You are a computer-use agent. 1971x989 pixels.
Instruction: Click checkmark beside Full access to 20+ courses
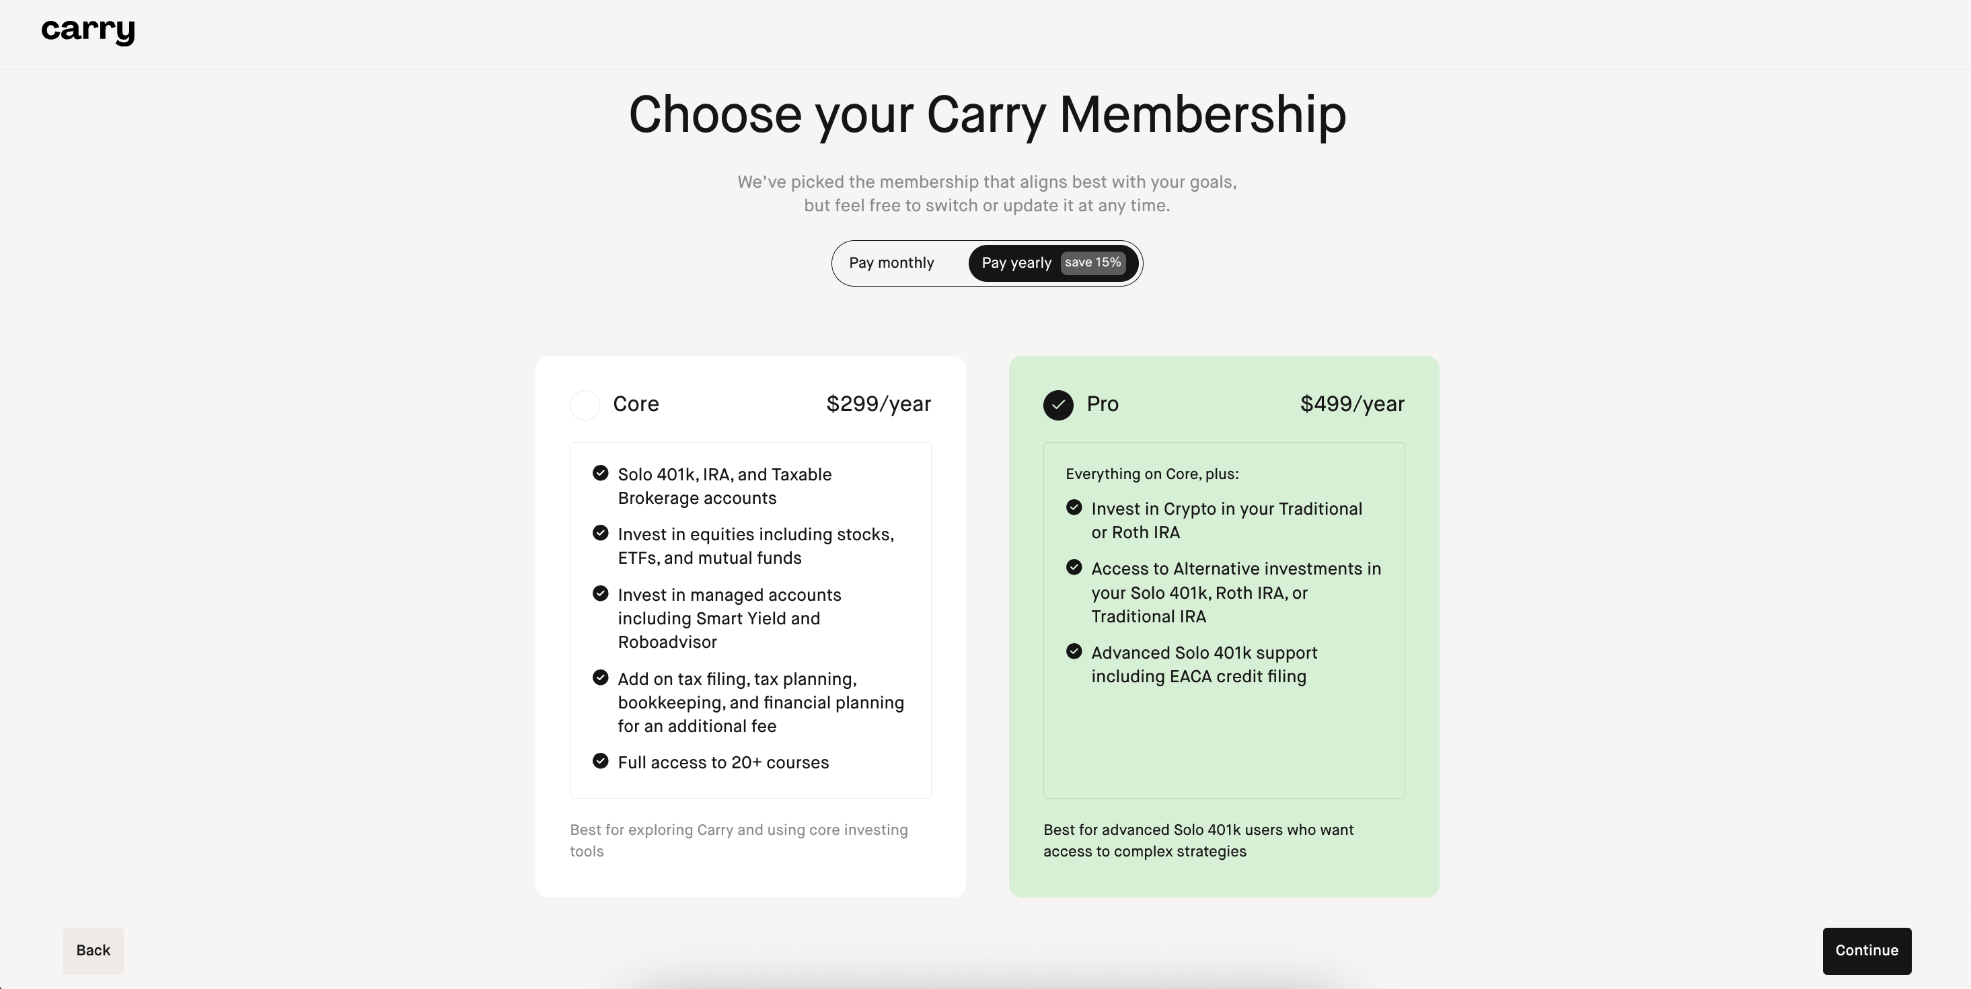pyautogui.click(x=601, y=761)
